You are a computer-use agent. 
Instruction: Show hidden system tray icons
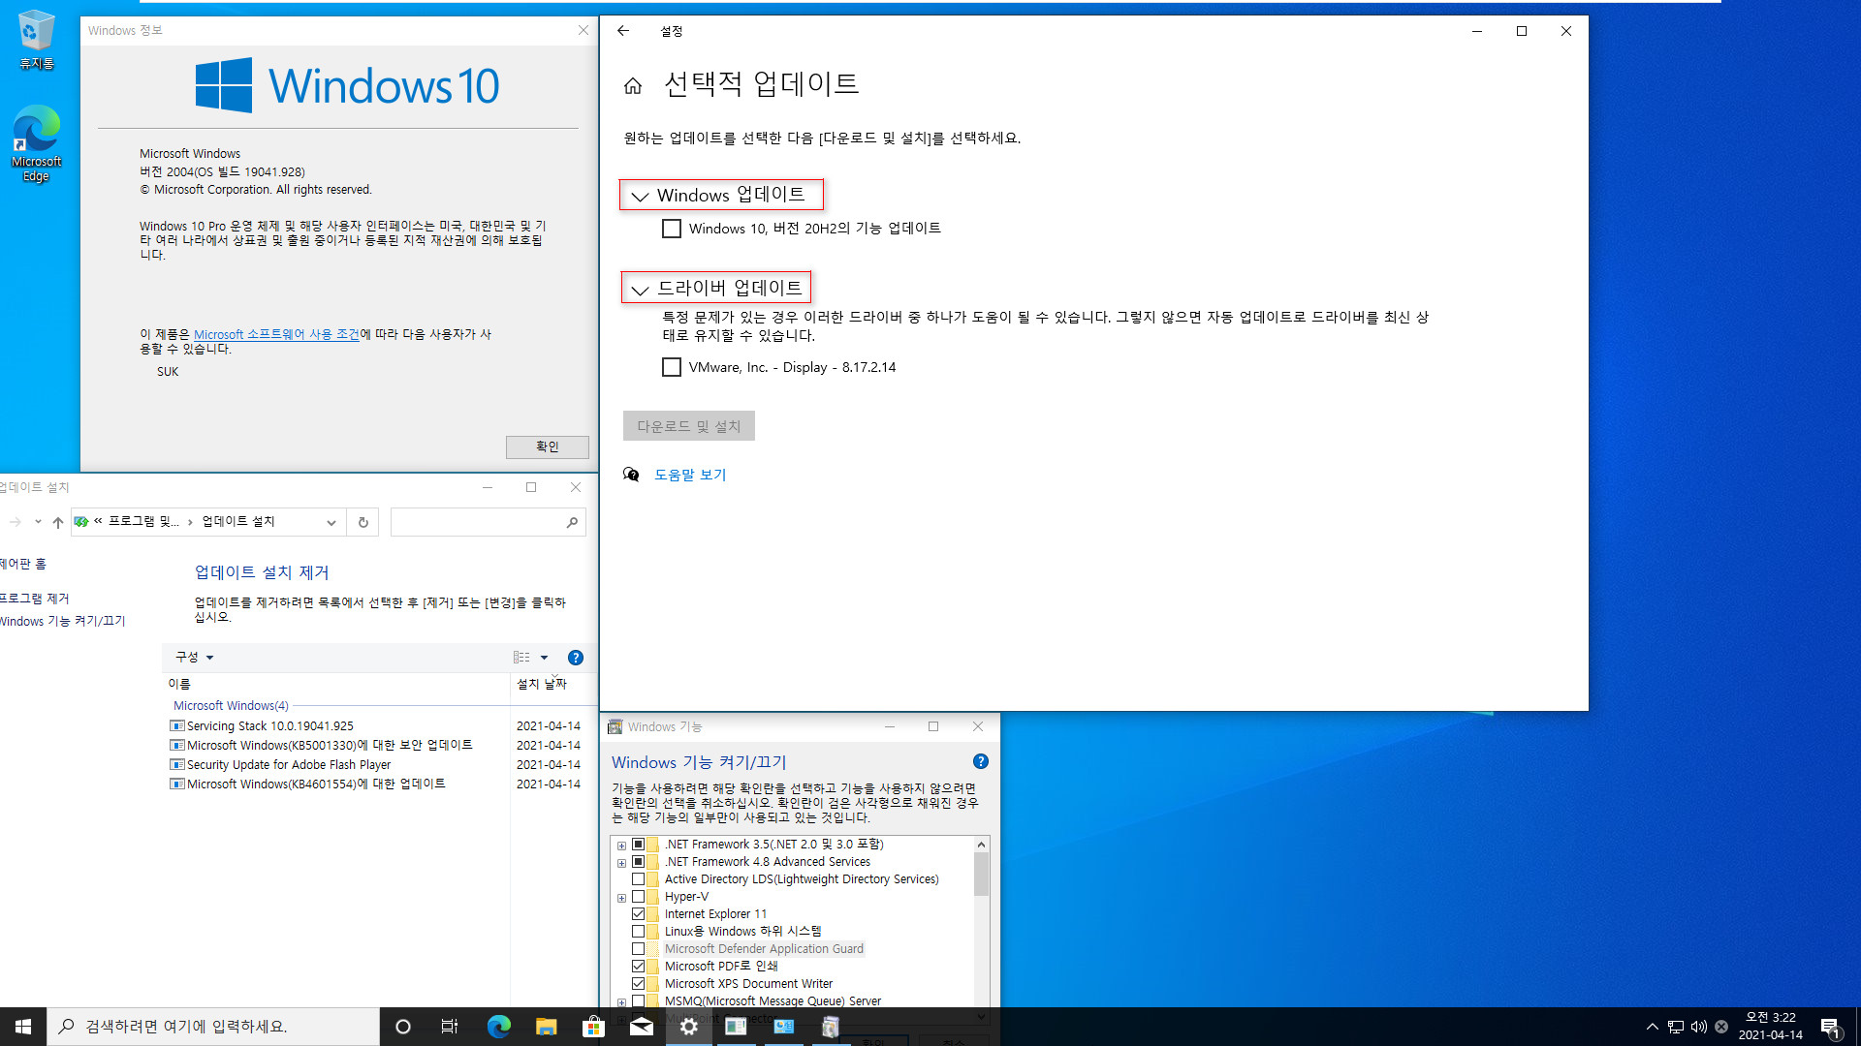point(1652,1027)
